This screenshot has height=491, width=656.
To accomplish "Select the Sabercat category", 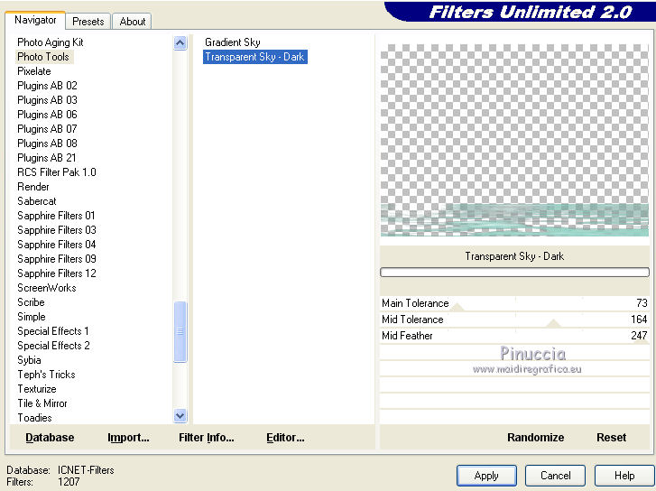I will [37, 201].
